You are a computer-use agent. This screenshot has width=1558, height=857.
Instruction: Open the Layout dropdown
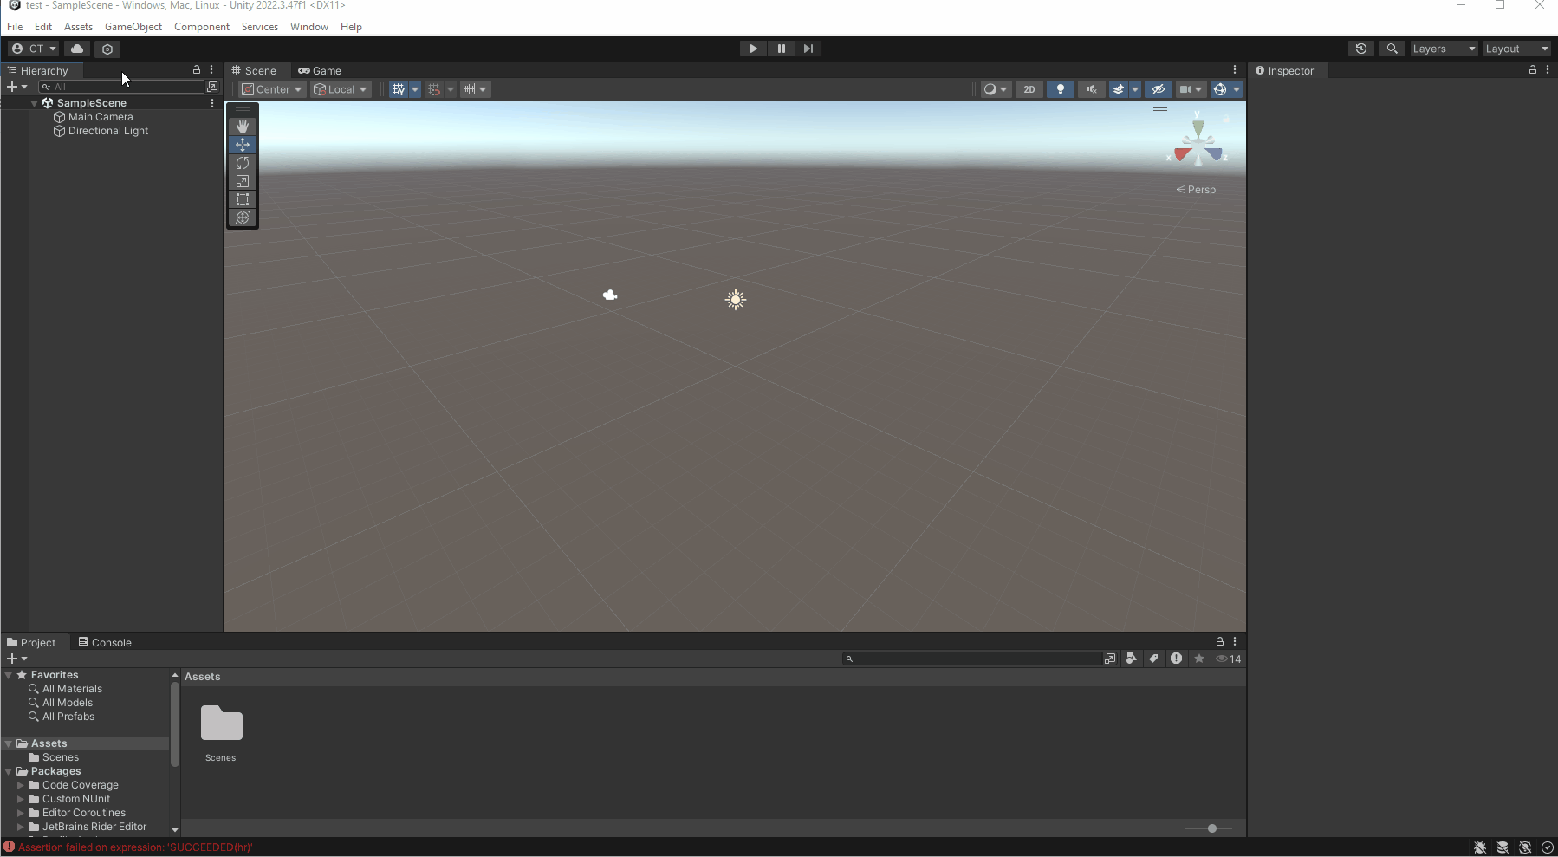[x=1516, y=49]
